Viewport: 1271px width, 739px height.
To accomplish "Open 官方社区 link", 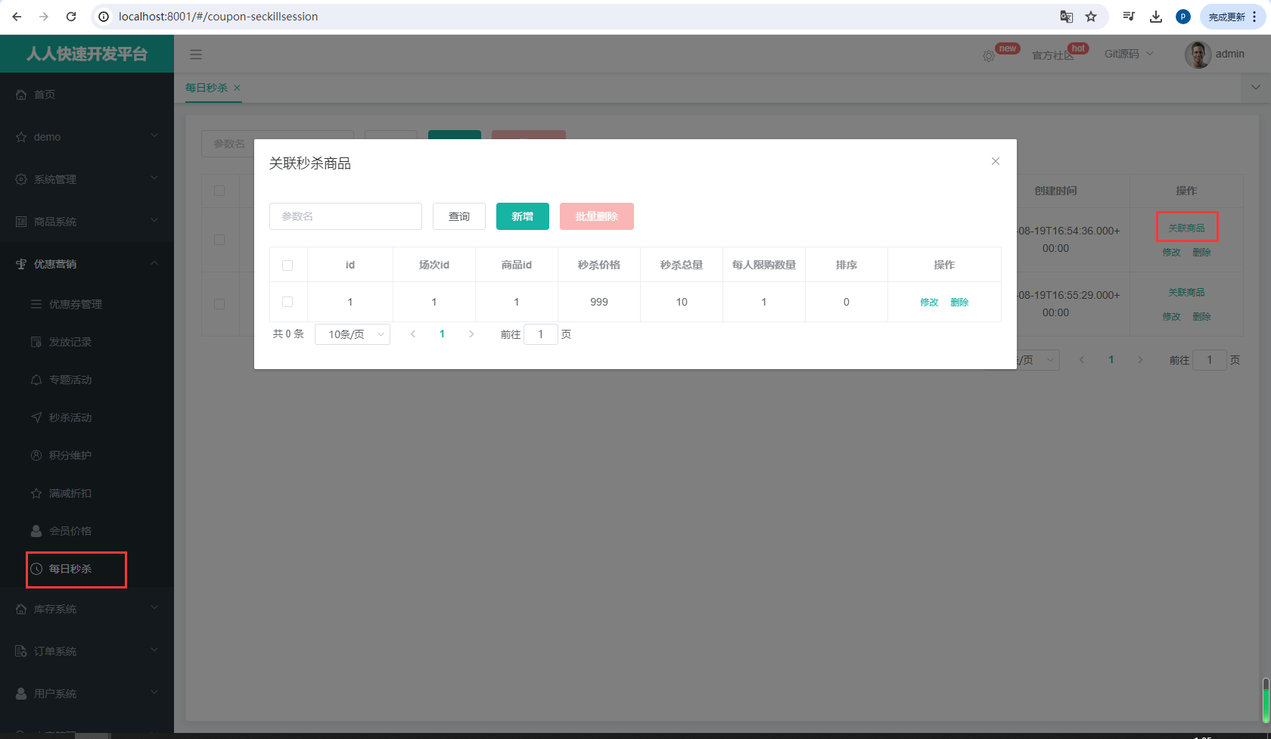I will click(1052, 55).
